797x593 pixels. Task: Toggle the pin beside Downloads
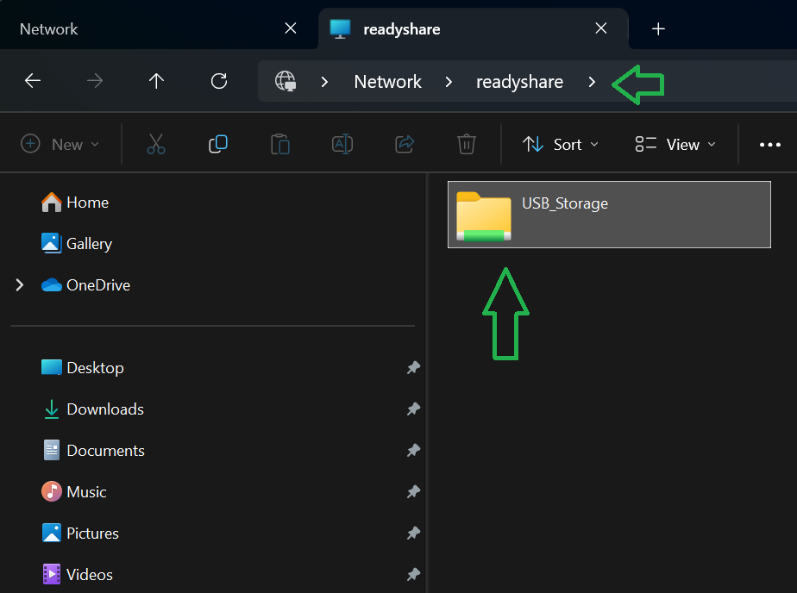tap(413, 409)
